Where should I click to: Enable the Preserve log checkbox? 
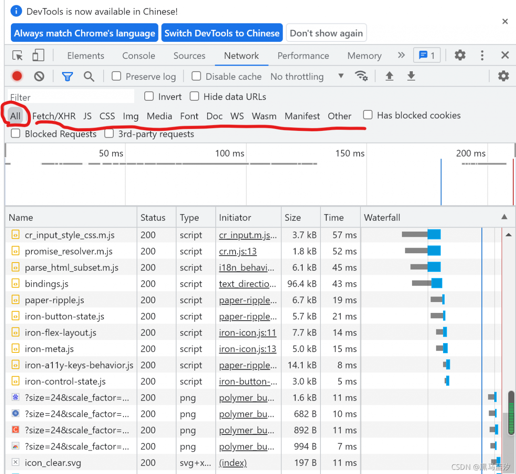117,76
